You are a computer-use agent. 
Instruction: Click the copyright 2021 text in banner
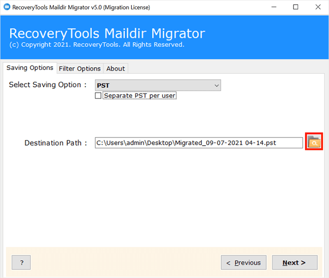click(x=97, y=44)
